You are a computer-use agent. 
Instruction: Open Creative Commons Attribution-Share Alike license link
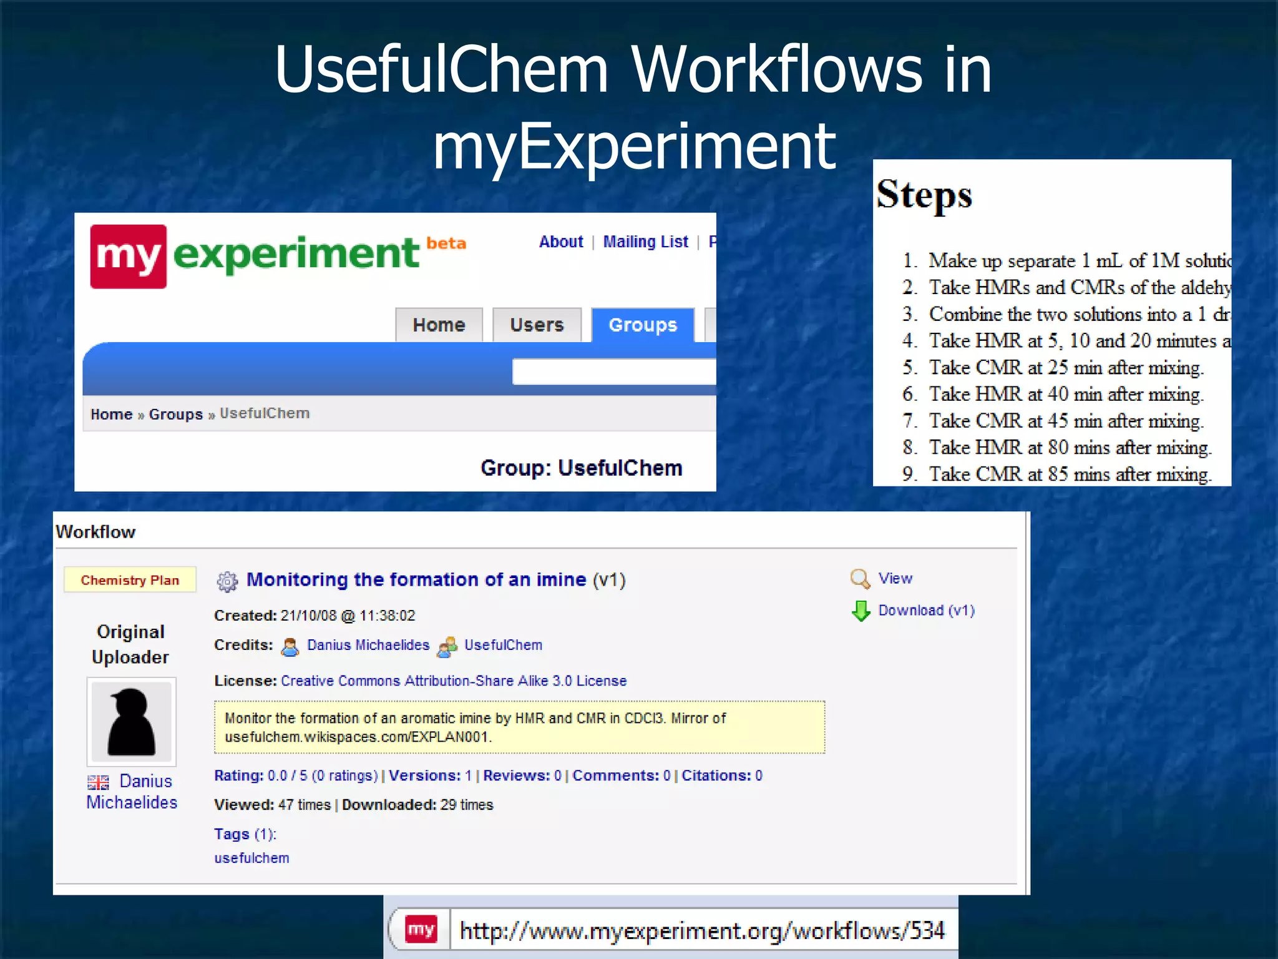tap(454, 681)
